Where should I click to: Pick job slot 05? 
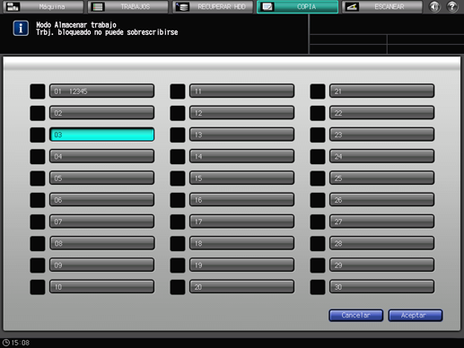(101, 178)
